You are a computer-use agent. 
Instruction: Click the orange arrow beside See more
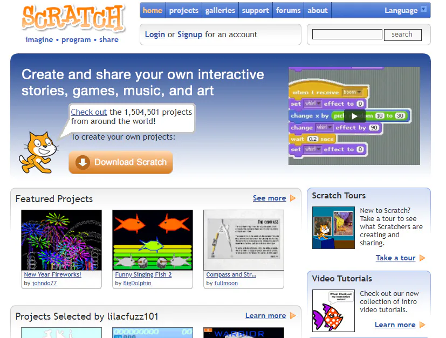(293, 198)
